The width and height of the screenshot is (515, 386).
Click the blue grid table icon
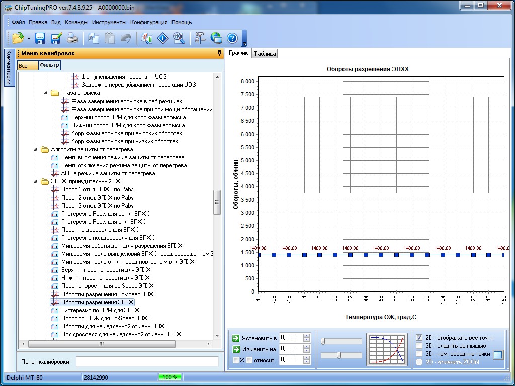pos(497,354)
